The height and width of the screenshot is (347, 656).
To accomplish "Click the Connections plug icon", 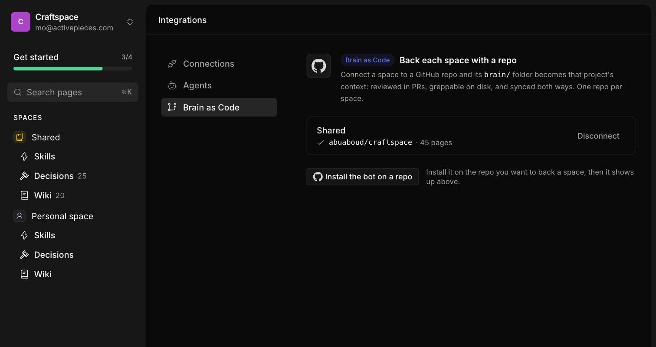I will pos(172,64).
